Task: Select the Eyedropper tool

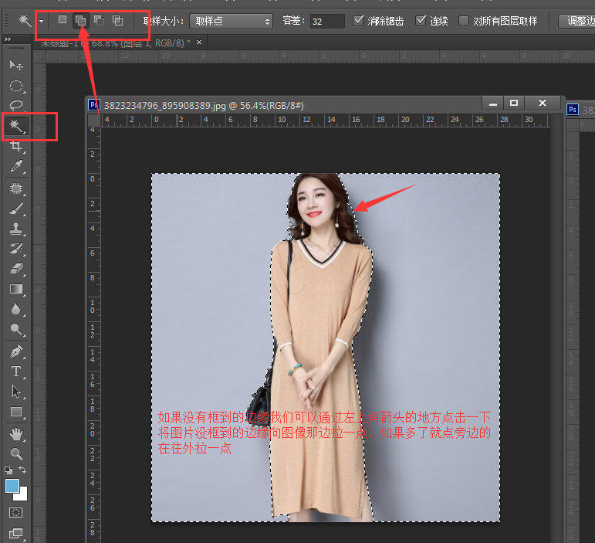Action: pos(15,166)
